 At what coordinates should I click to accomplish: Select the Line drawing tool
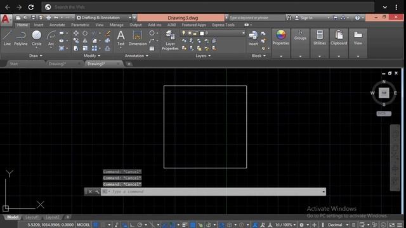coord(7,38)
